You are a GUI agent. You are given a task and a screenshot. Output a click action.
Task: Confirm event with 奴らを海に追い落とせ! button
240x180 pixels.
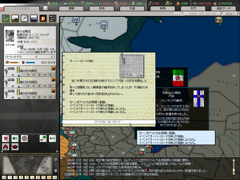[x=109, y=122]
